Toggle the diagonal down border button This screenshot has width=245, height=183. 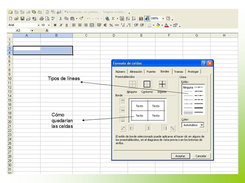(172, 128)
